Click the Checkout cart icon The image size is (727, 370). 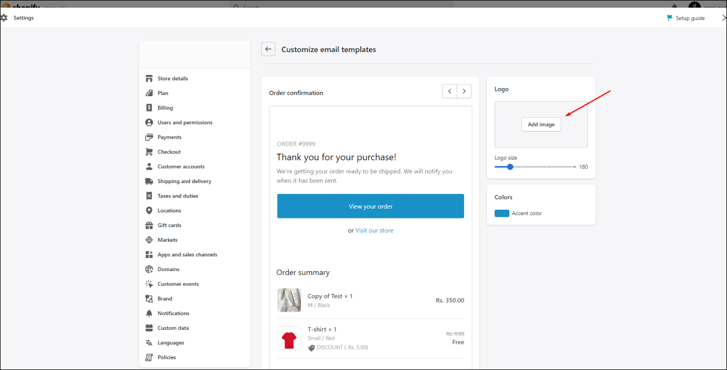point(149,152)
